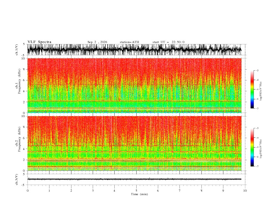Viewport: 276px width, 214px height.
Task: Click the Sep. 2, 2026 date label
Action: coord(97,42)
